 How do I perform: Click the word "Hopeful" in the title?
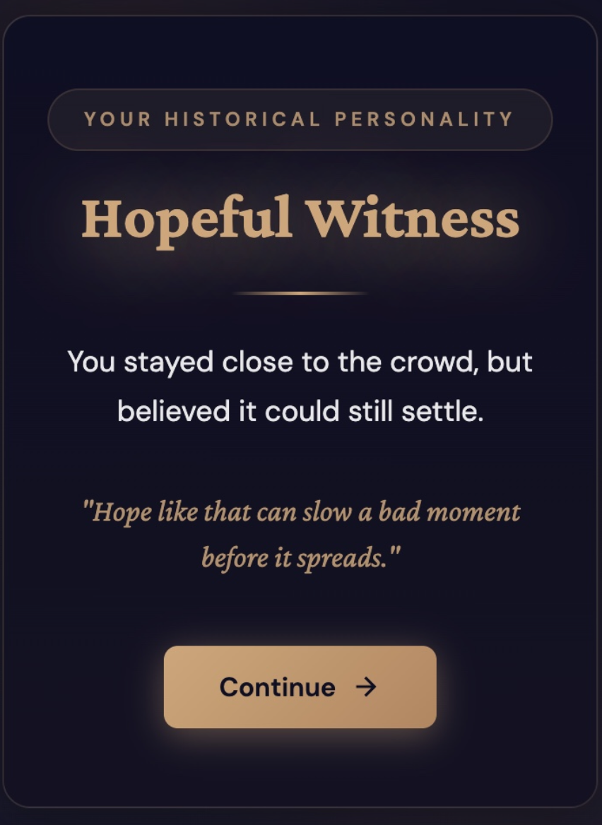(187, 218)
